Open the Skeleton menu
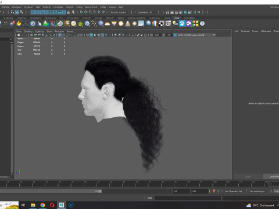Image resolution: width=279 pixels, height=209 pixels. pos(28,7)
